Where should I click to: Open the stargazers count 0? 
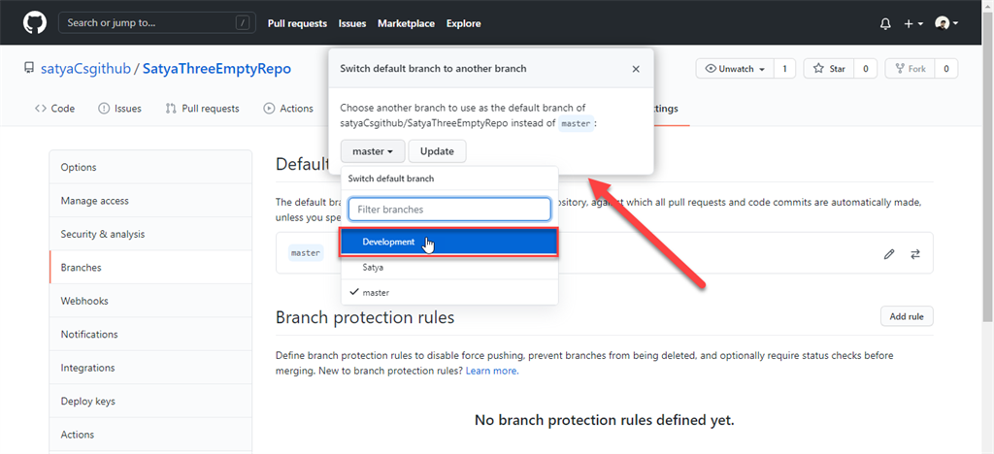tap(865, 68)
